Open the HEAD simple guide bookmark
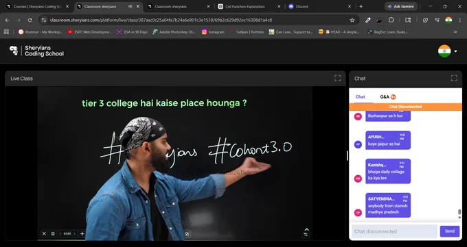The height and width of the screenshot is (247, 467). click(x=339, y=31)
